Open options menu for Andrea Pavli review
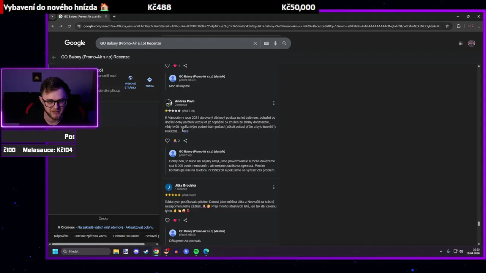This screenshot has width=486, height=273. tap(274, 103)
